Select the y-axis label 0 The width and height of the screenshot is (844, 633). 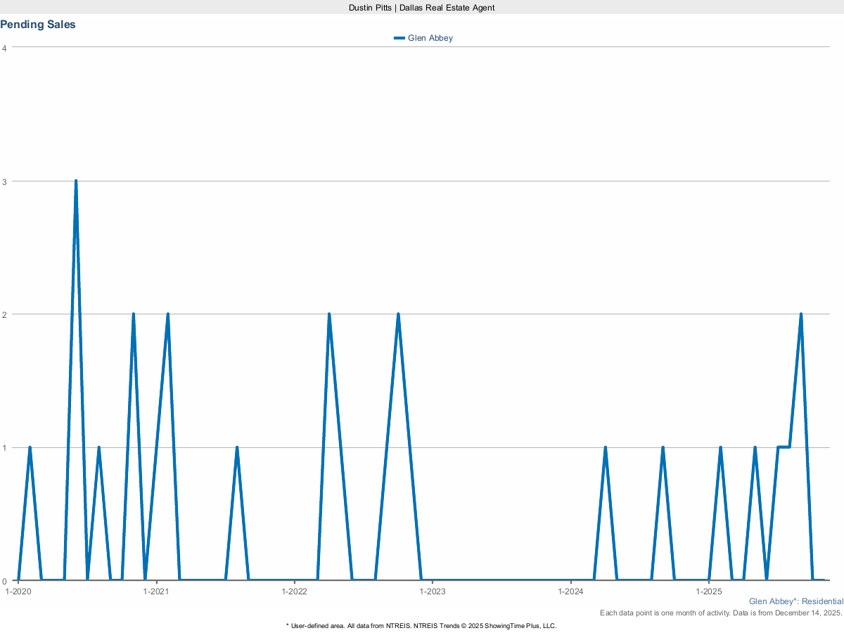[4, 581]
